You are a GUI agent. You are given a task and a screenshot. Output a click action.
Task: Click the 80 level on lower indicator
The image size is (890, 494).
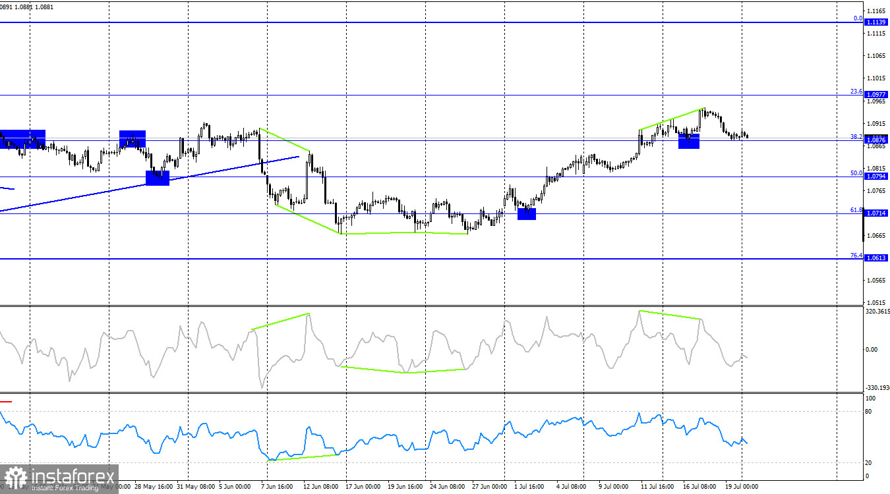[x=868, y=412]
